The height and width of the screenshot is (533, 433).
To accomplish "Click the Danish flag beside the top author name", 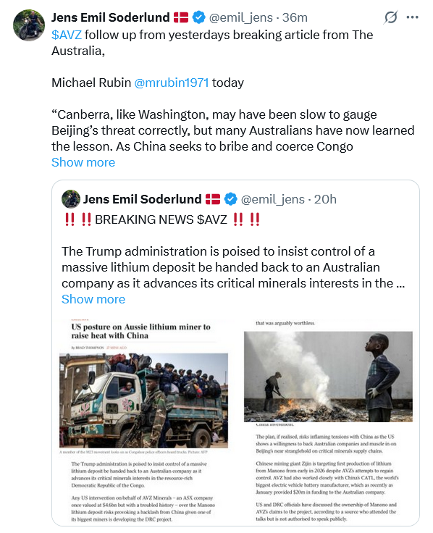I will [x=181, y=17].
